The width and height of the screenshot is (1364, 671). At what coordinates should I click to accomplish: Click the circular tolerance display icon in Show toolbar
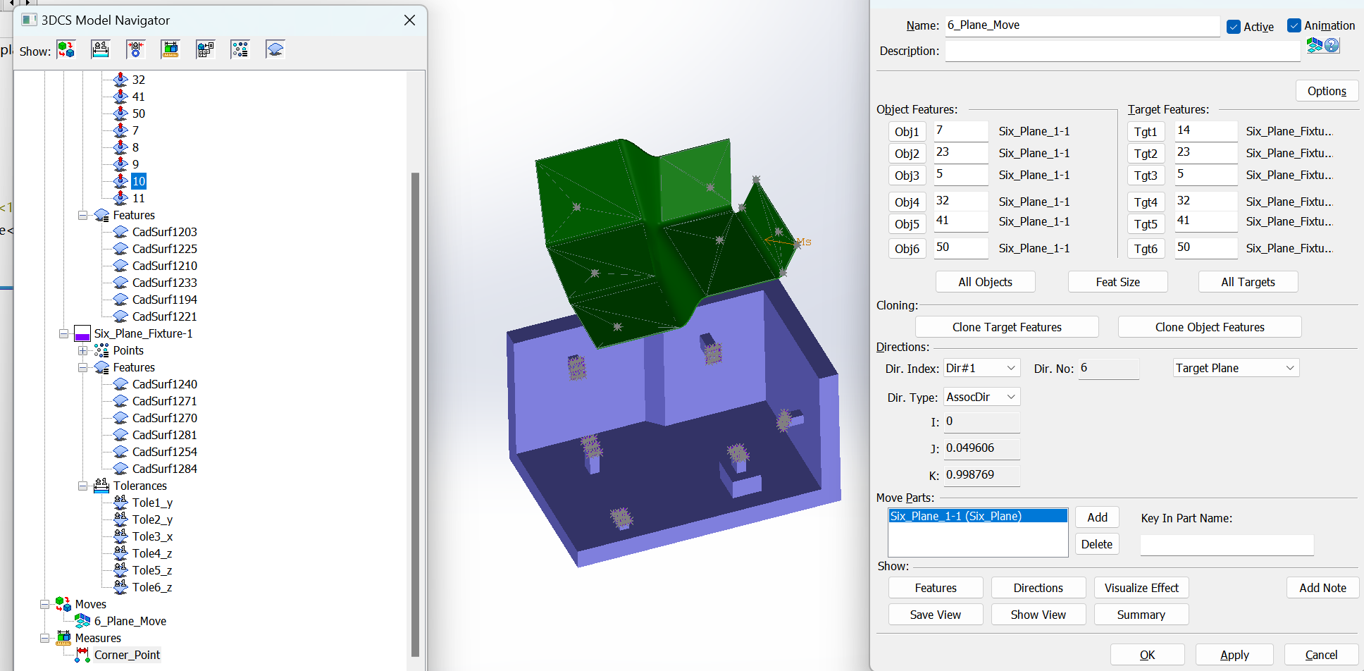pos(136,49)
